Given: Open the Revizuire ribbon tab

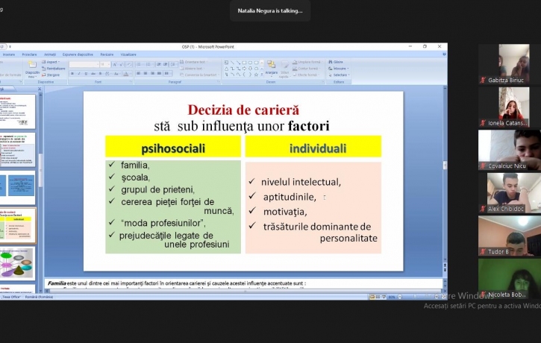Looking at the screenshot, I should pyautogui.click(x=107, y=54).
